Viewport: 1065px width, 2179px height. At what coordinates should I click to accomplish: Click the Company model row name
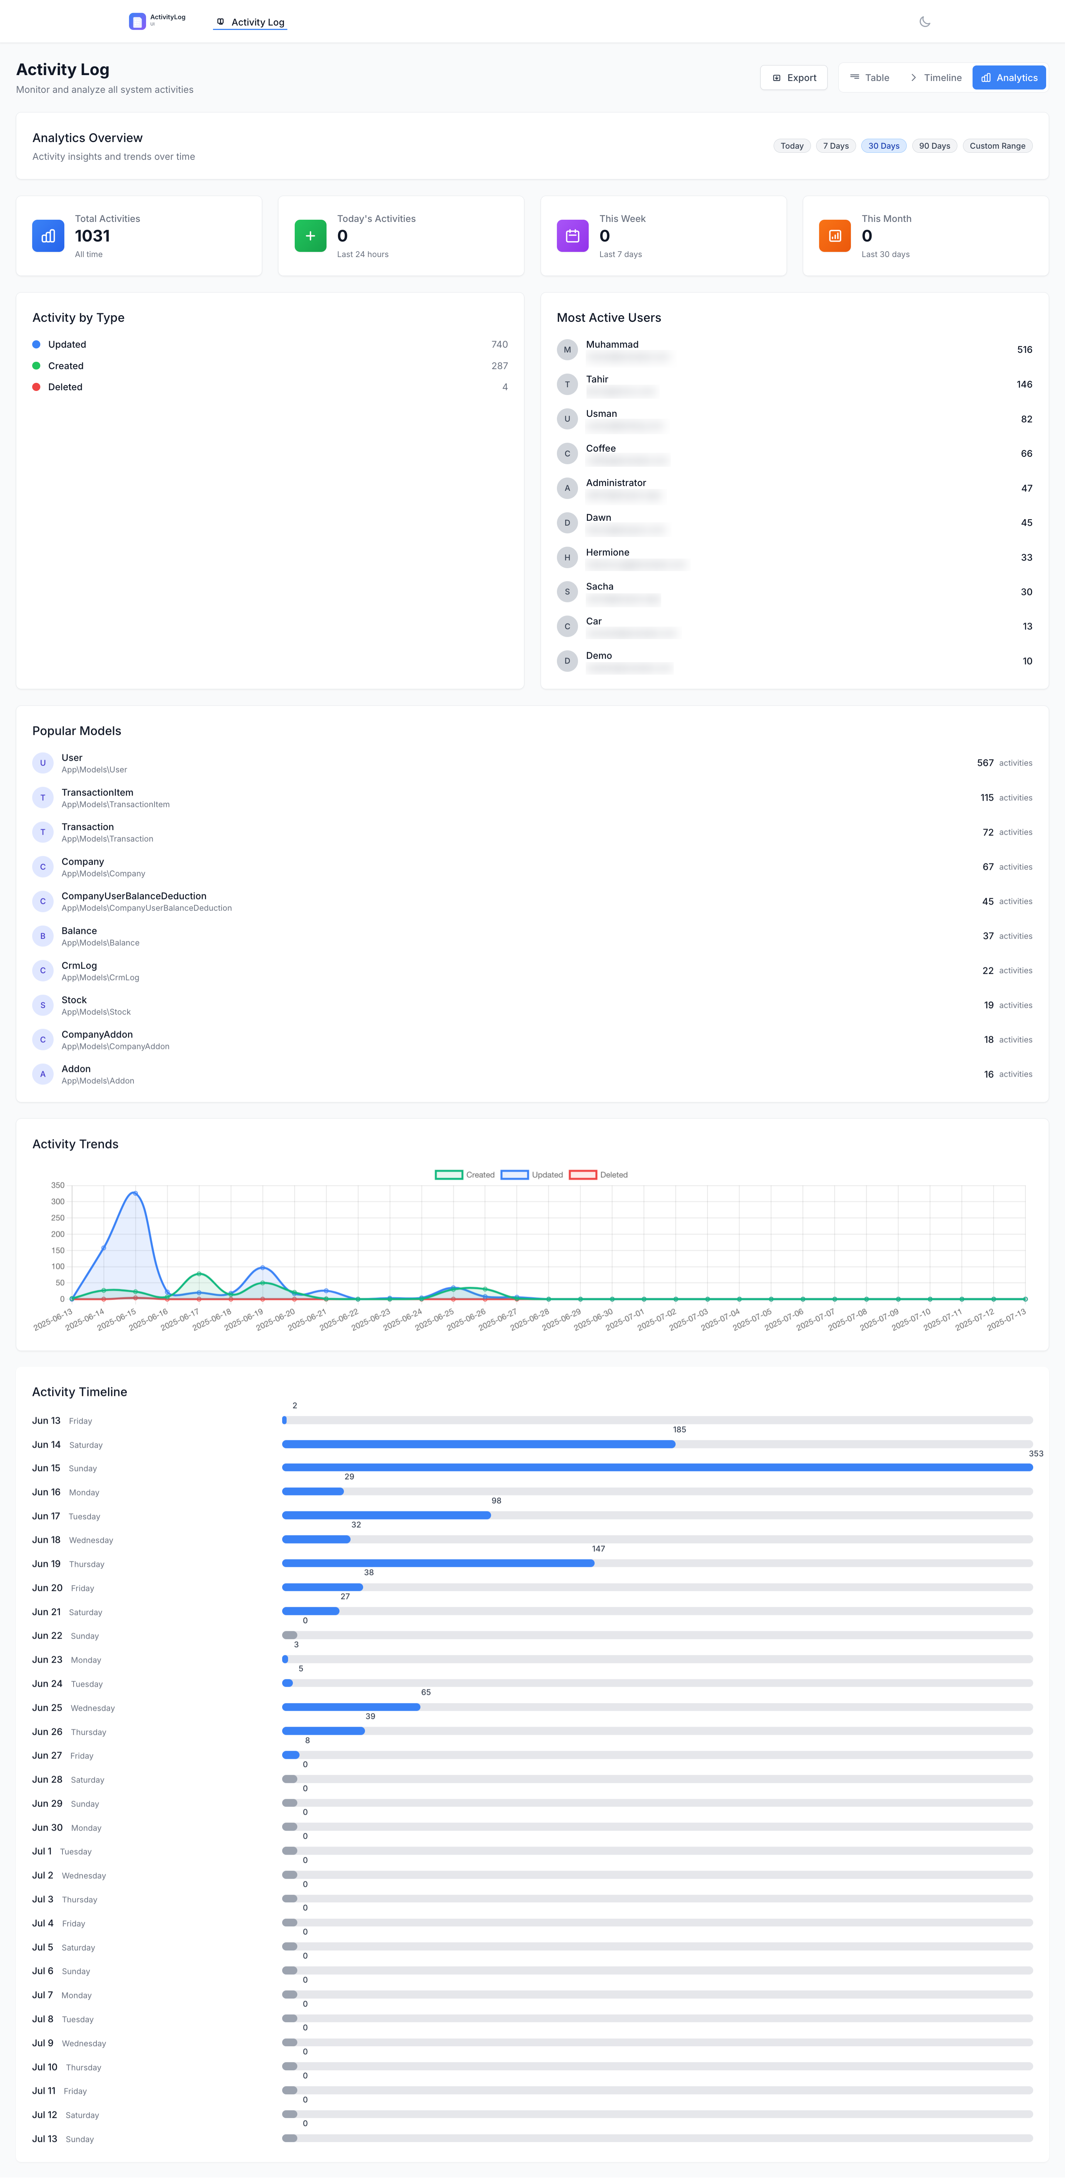point(83,862)
